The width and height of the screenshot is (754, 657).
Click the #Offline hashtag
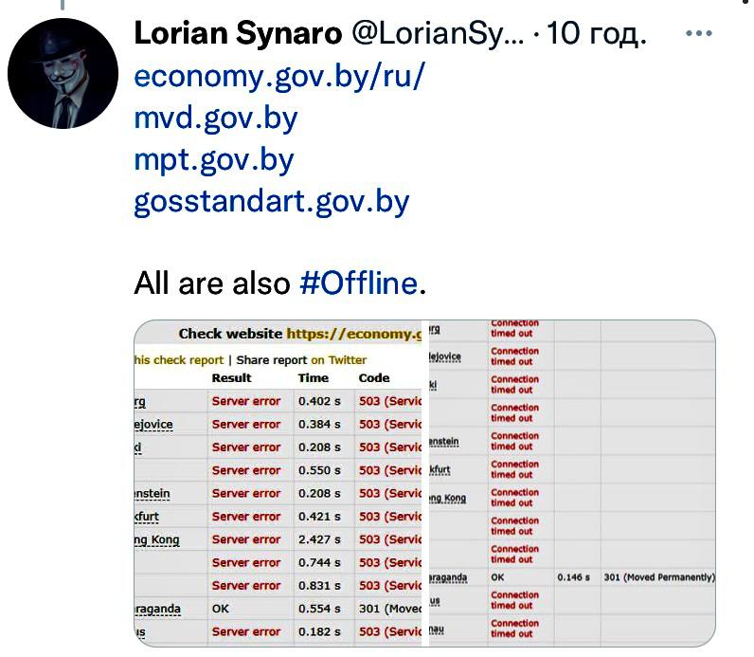click(x=358, y=283)
